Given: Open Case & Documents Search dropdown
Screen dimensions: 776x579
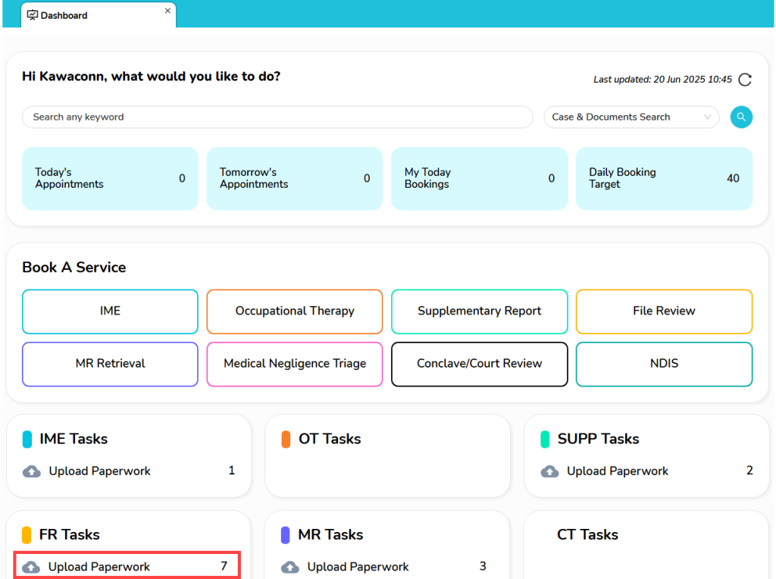Looking at the screenshot, I should 631,117.
